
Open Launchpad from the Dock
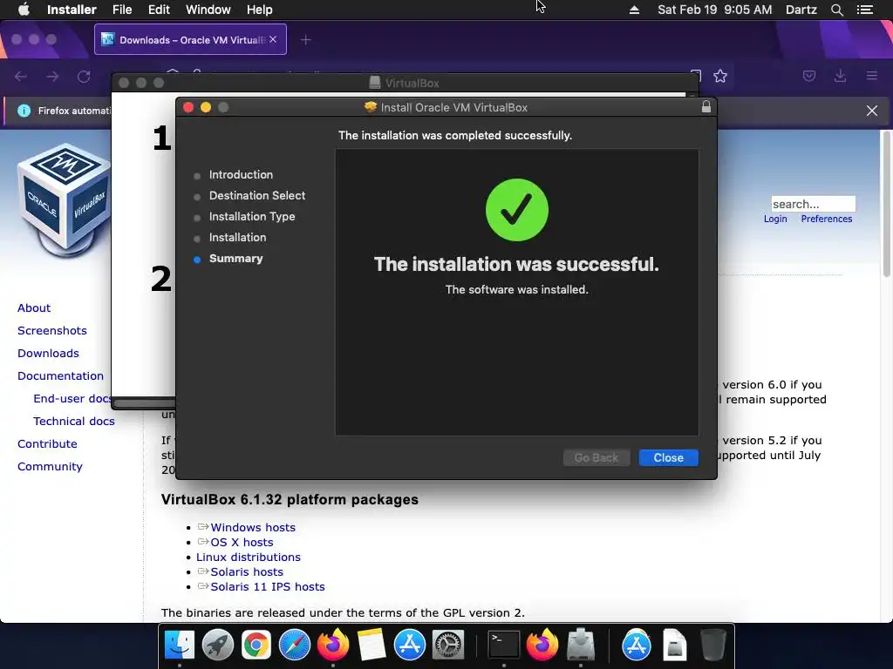[217, 645]
